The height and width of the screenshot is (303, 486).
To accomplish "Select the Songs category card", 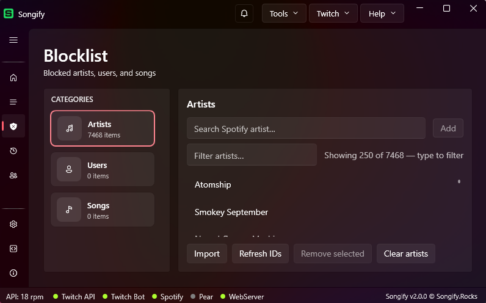I will click(x=103, y=210).
